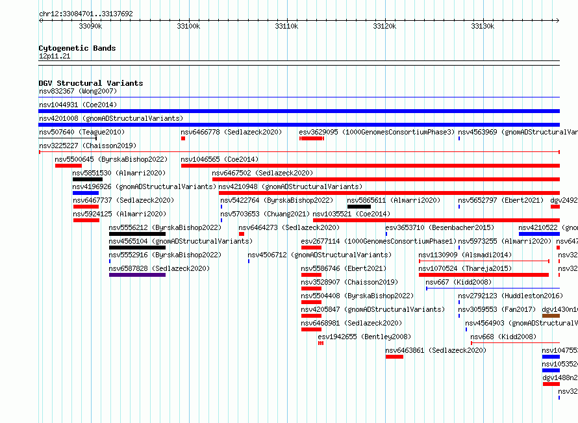Open nsv6467502 (Sedlazeck2020) label

(262, 173)
